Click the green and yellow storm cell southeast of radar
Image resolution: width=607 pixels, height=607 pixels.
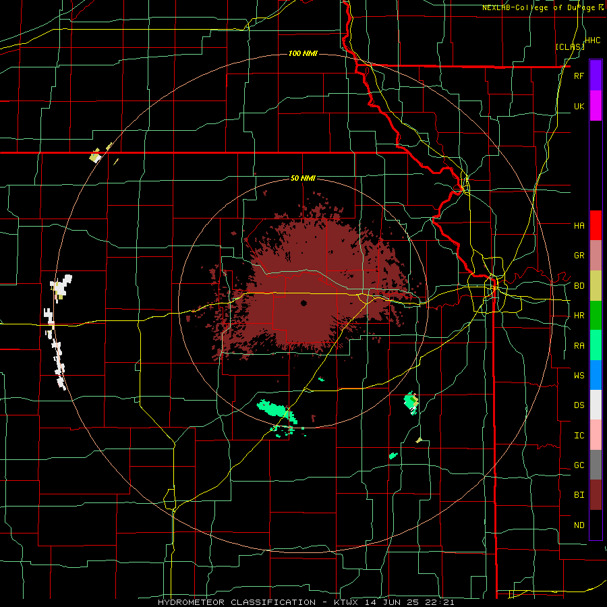point(411,402)
